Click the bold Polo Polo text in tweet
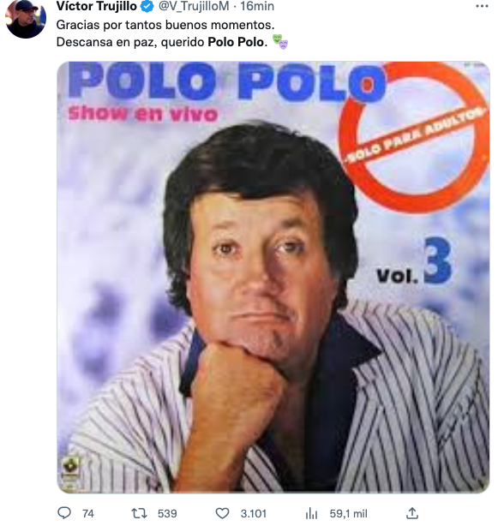The width and height of the screenshot is (504, 526). pos(236,42)
